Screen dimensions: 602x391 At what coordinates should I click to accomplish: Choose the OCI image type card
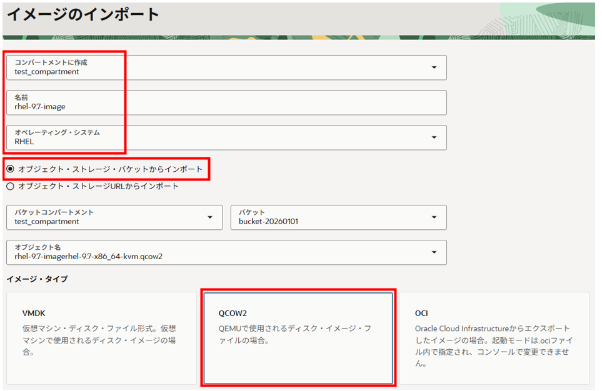494,338
